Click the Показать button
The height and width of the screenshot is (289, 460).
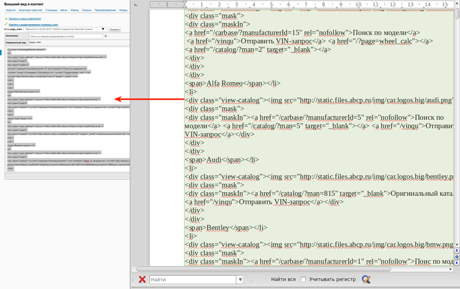click(114, 30)
